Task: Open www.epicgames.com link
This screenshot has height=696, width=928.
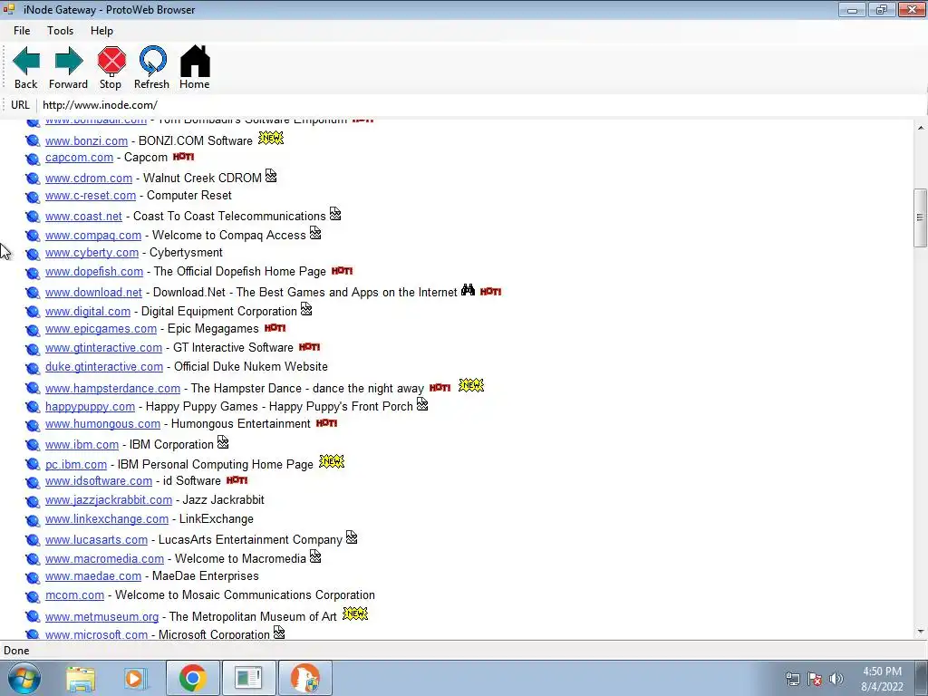Action: pyautogui.click(x=101, y=328)
